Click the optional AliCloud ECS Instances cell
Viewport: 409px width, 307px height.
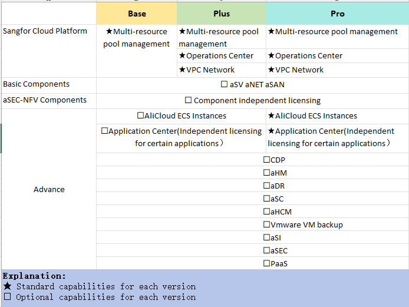pyautogui.click(x=182, y=116)
